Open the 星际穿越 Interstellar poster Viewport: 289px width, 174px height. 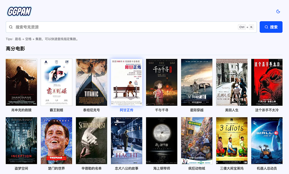click(197, 82)
